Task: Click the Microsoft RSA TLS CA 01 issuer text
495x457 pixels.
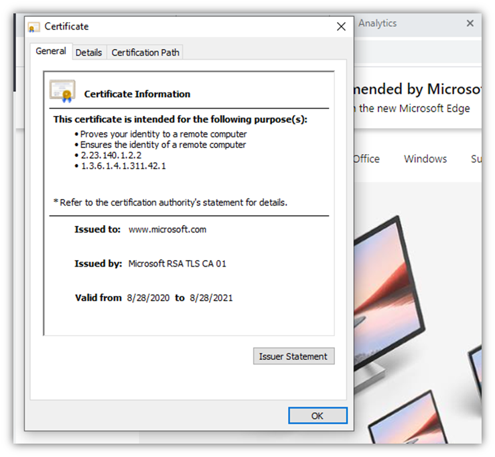Action: [x=177, y=263]
